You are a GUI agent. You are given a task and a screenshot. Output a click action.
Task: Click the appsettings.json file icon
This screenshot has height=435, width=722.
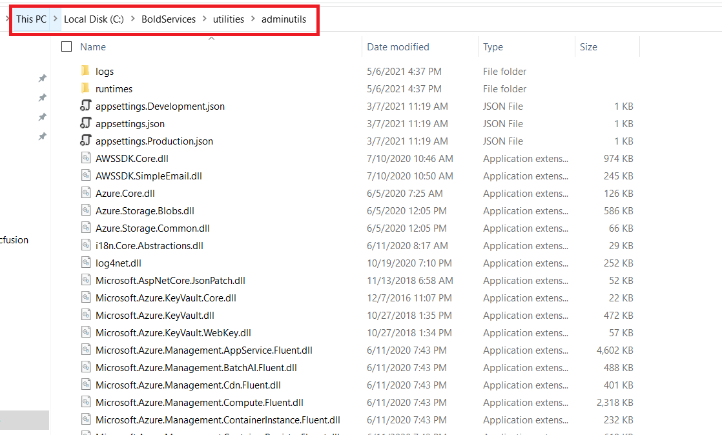click(x=86, y=123)
